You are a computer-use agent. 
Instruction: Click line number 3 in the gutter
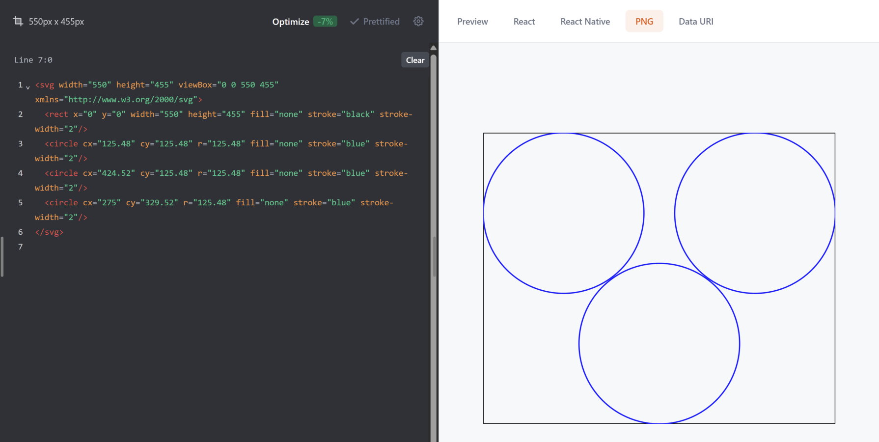pyautogui.click(x=21, y=144)
